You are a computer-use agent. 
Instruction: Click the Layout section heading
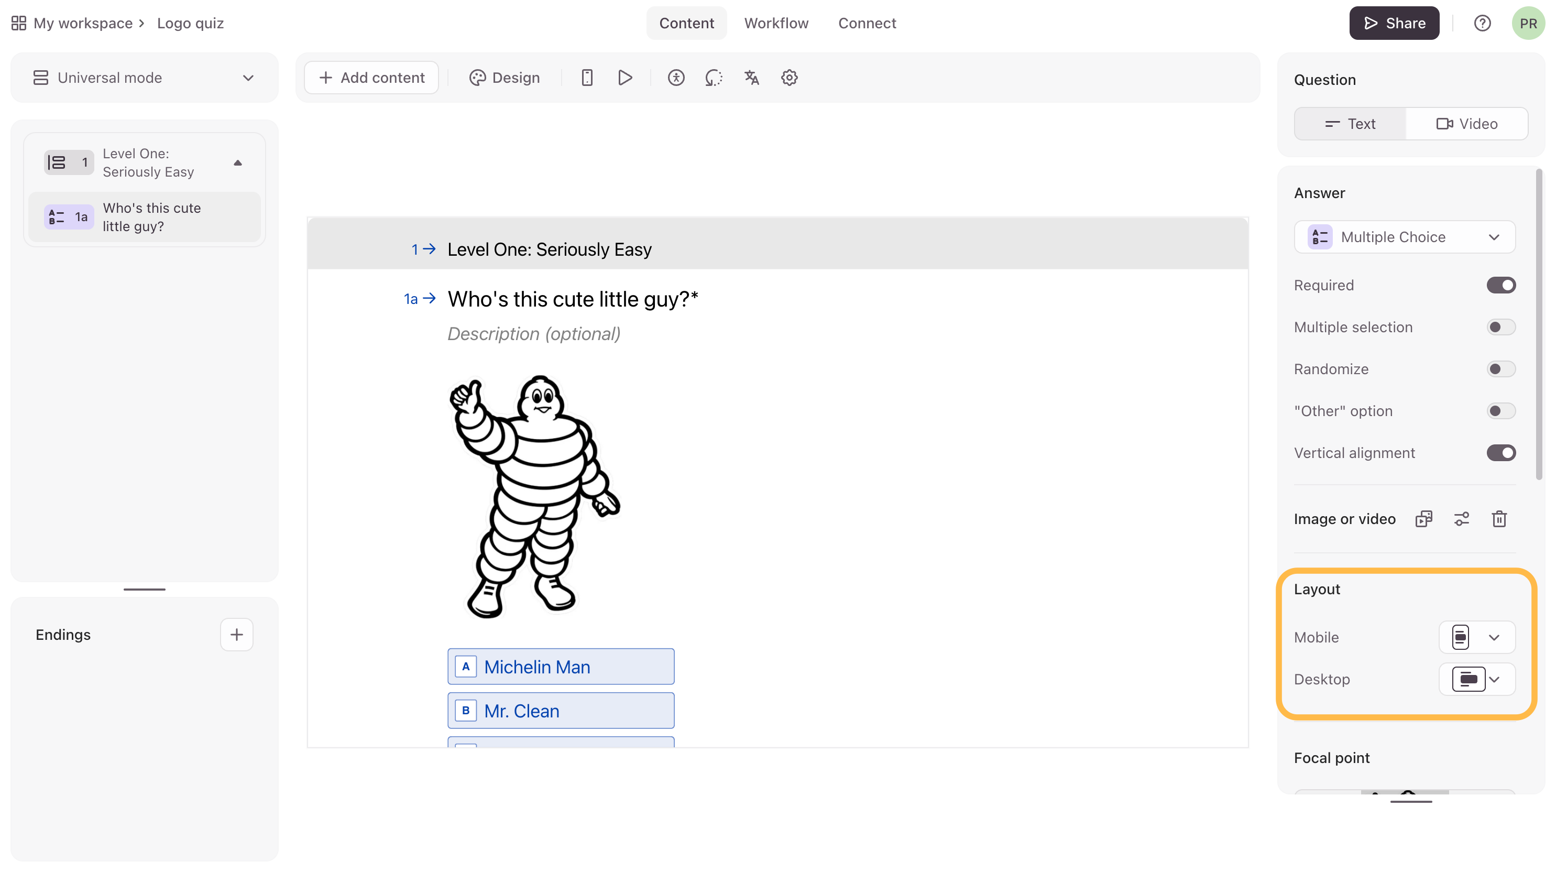(1317, 589)
